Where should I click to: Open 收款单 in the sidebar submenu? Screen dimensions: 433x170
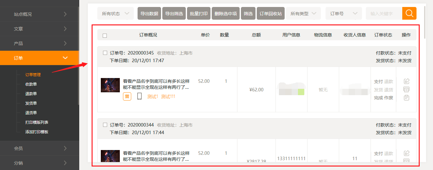click(31, 84)
